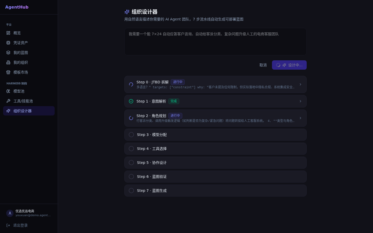Click the spinner icon on Step 2 row
The image size is (373, 233).
point(131,118)
